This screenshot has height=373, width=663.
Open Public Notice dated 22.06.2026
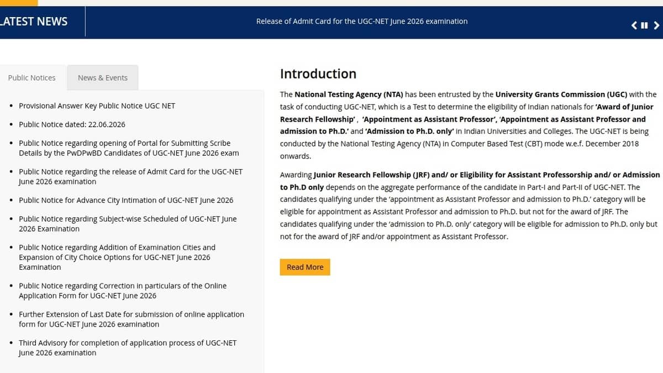pyautogui.click(x=72, y=124)
